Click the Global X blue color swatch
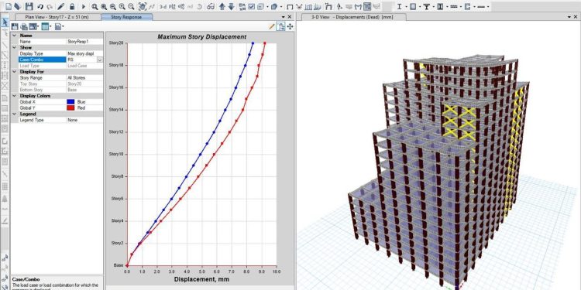Screen dimensions: 581x290 [x=70, y=102]
